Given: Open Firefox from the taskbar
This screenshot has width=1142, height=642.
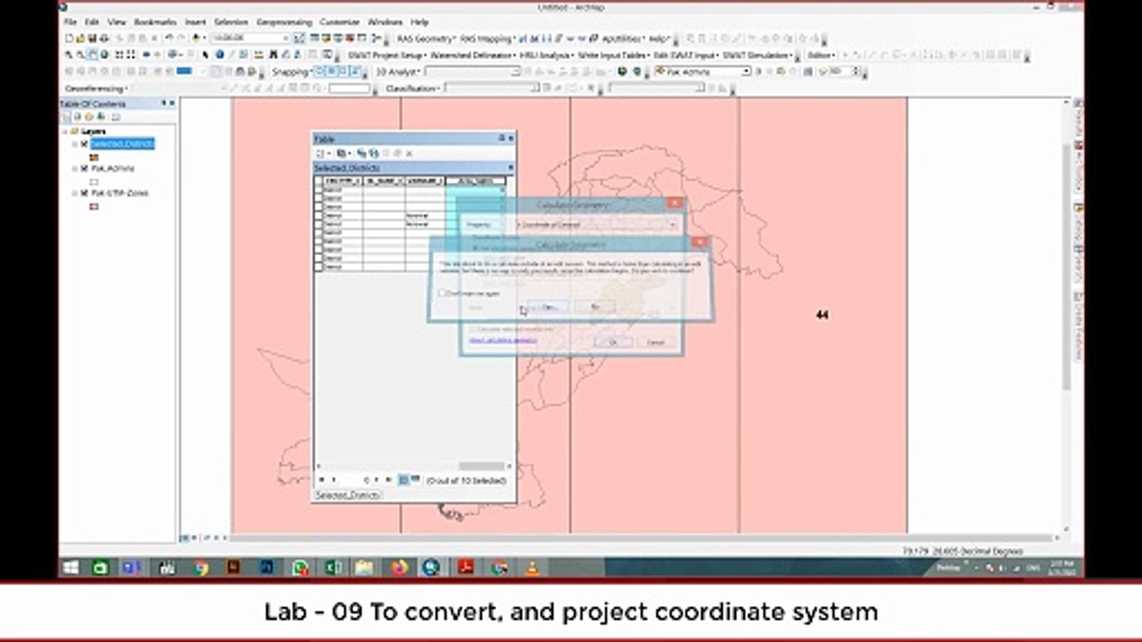Looking at the screenshot, I should (399, 567).
